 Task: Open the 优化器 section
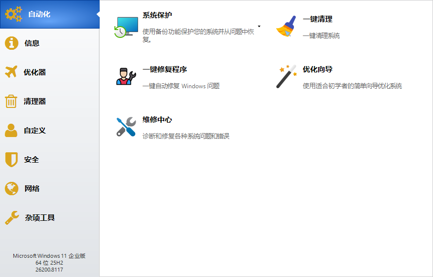[50, 72]
